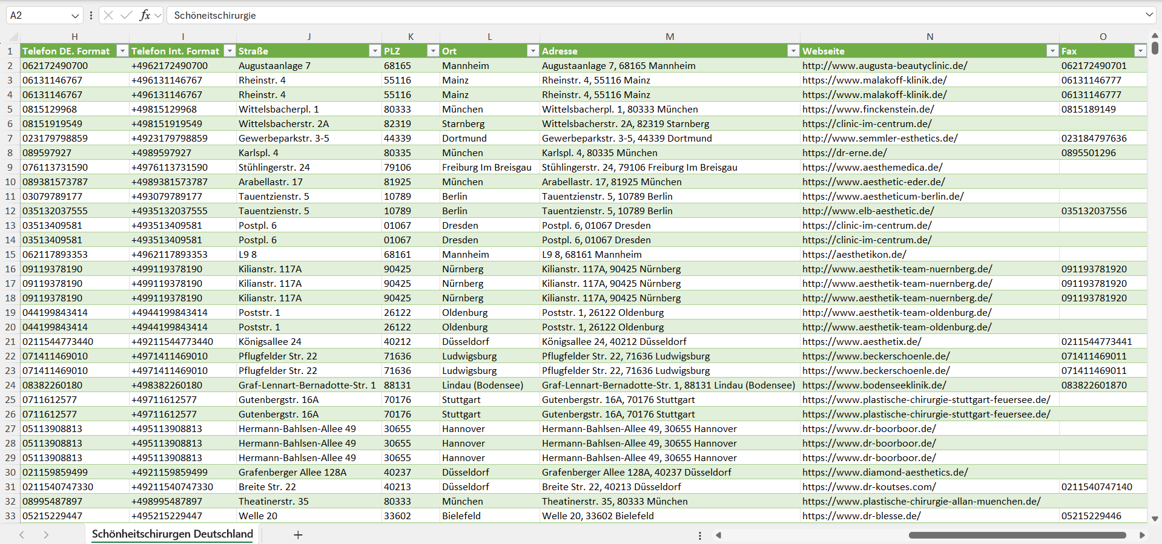The image size is (1162, 544).
Task: Click the Name Box showing A2
Action: click(38, 15)
